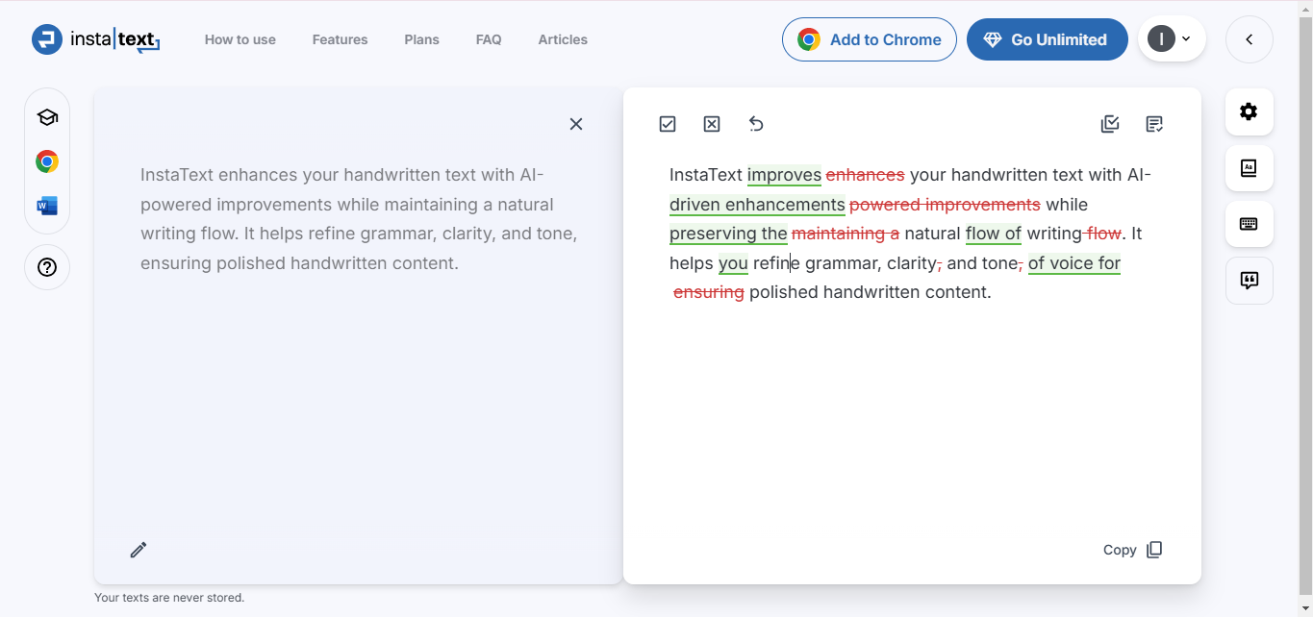Click the Add to Chrome button
1313x617 pixels.
[870, 39]
